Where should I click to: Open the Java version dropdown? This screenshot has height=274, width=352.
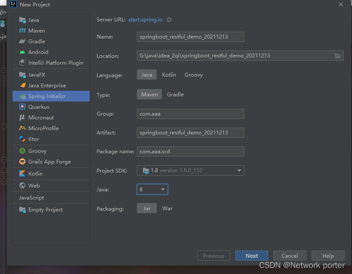[152, 189]
